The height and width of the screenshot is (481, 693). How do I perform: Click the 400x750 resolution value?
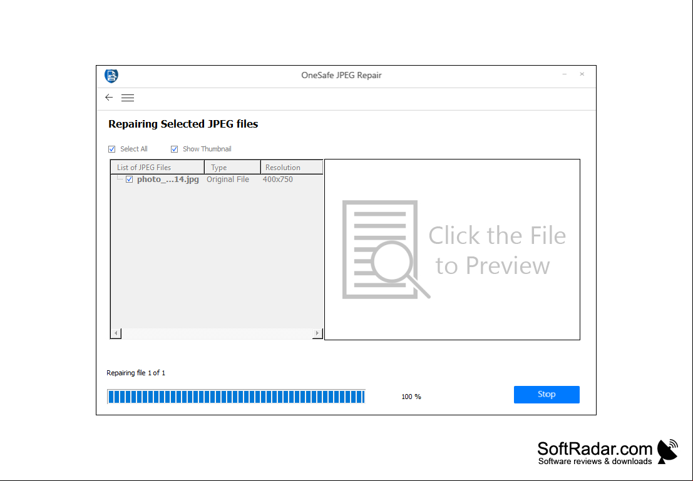point(277,180)
